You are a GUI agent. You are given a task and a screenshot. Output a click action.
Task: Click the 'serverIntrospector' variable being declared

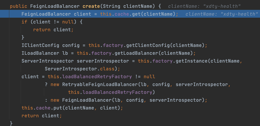pos(103,61)
